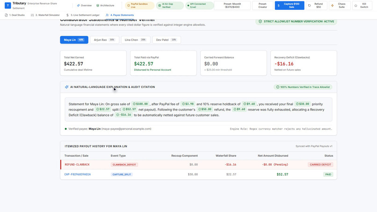The width and height of the screenshot is (377, 212).
Task: Apply the Preset: Moonlit ($370/$400)
Action: pos(232,6)
